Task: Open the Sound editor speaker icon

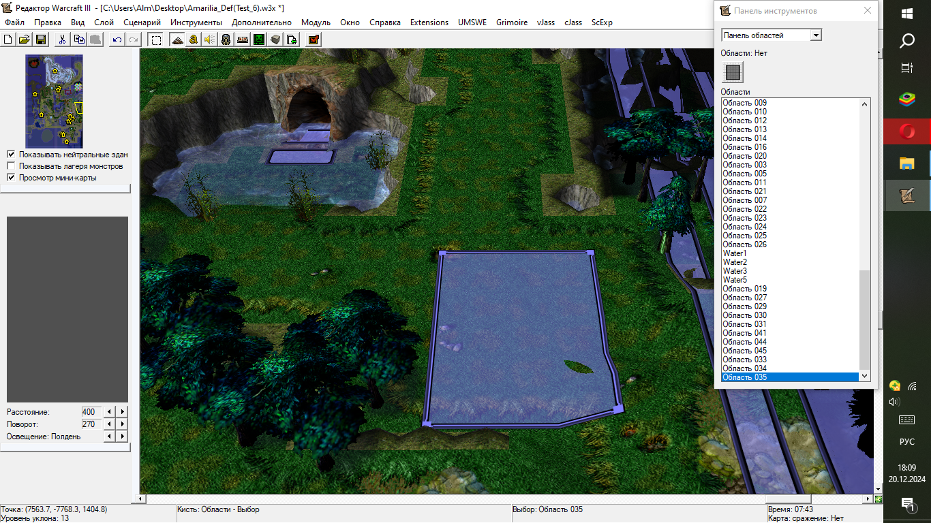Action: (210, 39)
